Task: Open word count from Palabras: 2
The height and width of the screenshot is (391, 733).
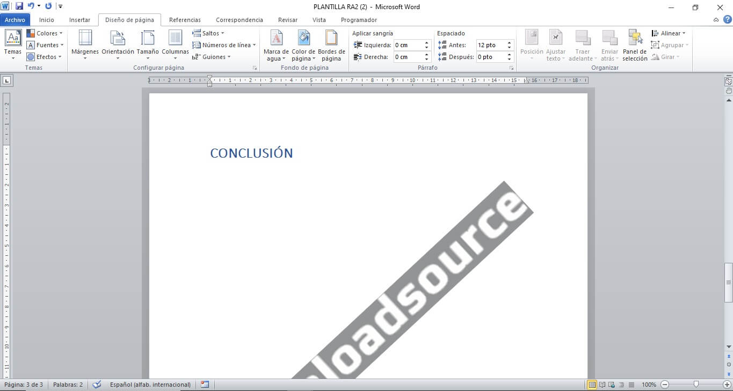Action: (68, 385)
